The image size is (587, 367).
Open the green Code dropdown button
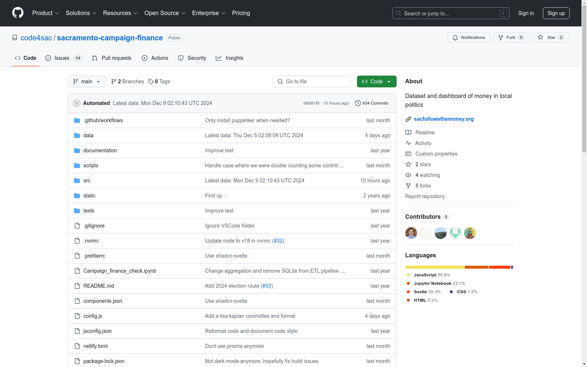pos(376,81)
